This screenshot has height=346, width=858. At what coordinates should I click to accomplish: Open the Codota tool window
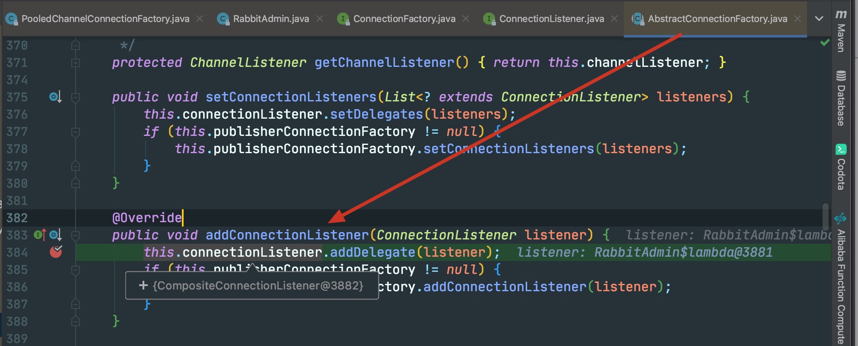[x=841, y=167]
